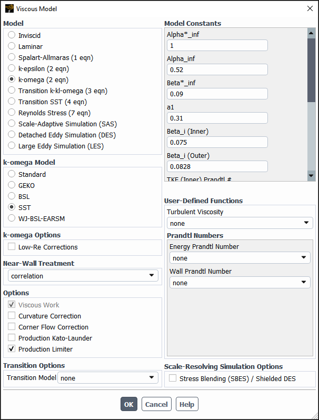Click the Fluent icon in title bar

(9, 8)
